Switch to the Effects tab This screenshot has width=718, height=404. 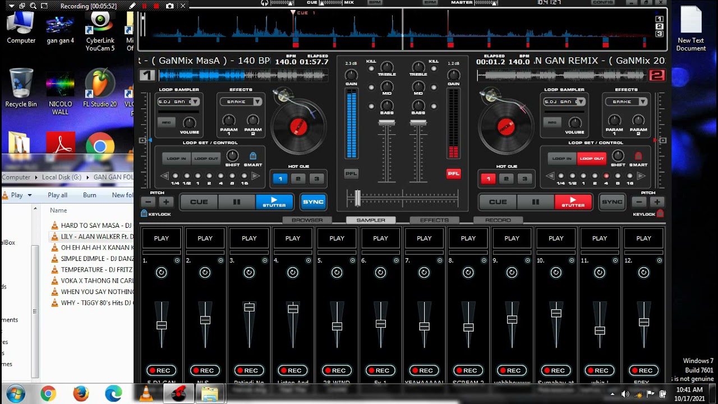(434, 221)
